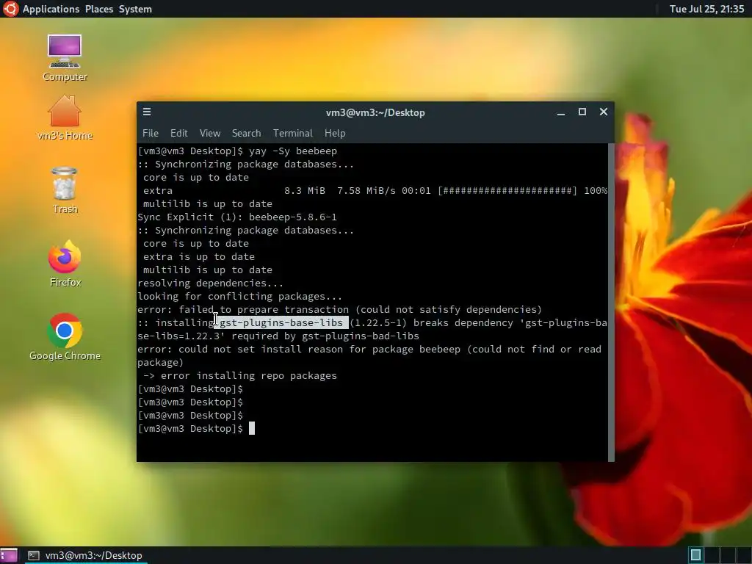Image resolution: width=752 pixels, height=564 pixels.
Task: Launch Google Chrome from the desktop
Action: tap(65, 337)
